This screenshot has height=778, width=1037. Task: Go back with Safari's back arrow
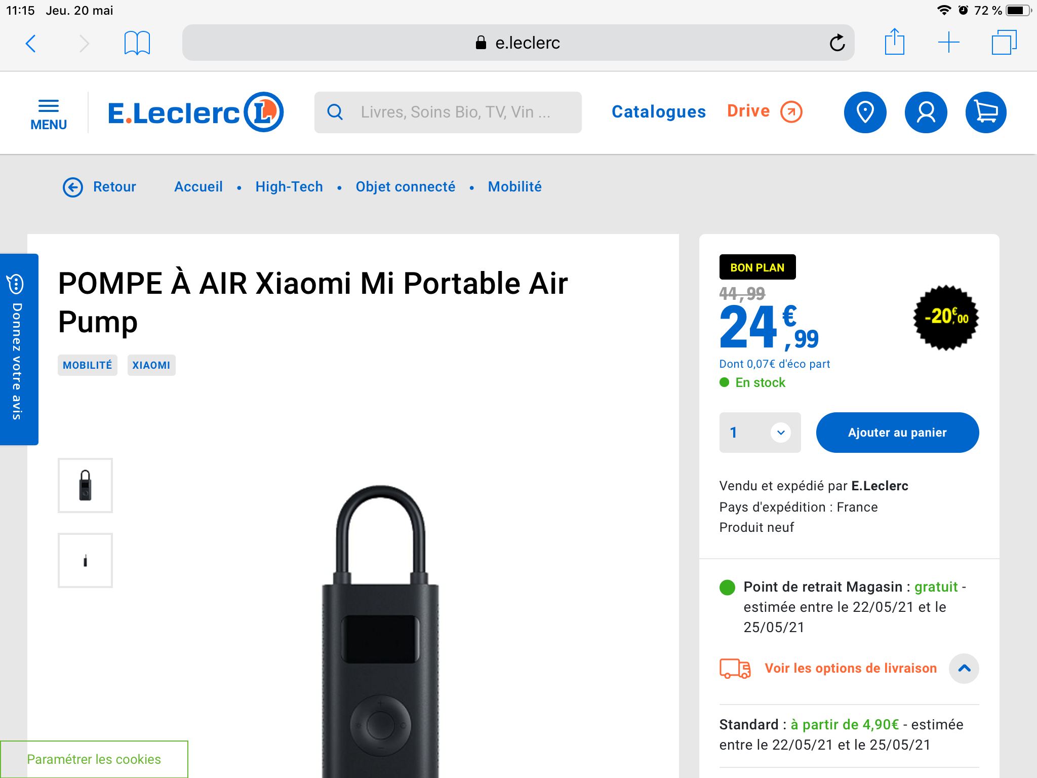click(x=31, y=44)
